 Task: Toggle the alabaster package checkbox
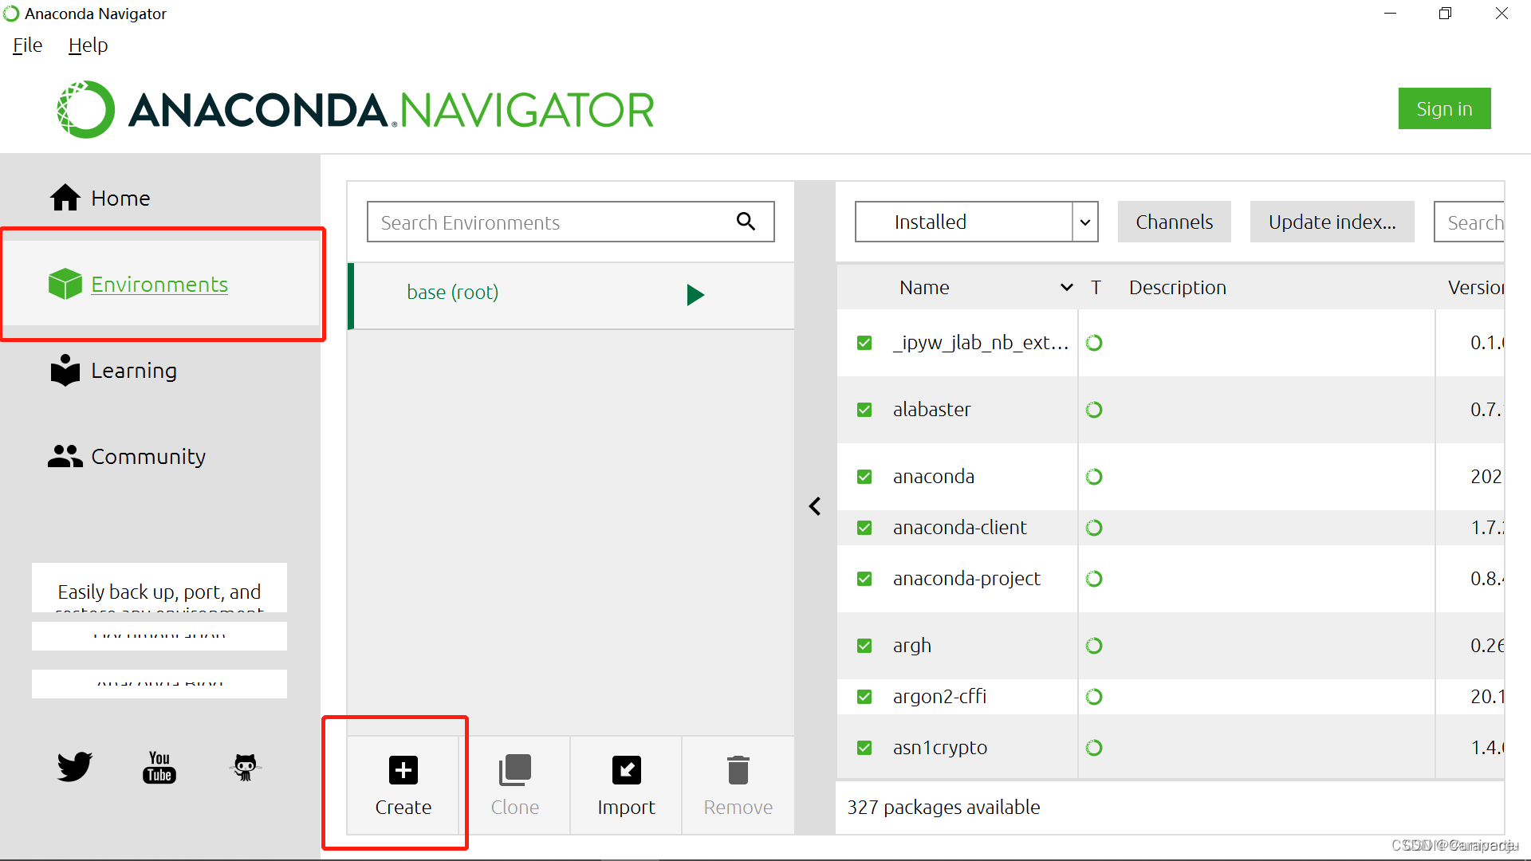pyautogui.click(x=864, y=410)
